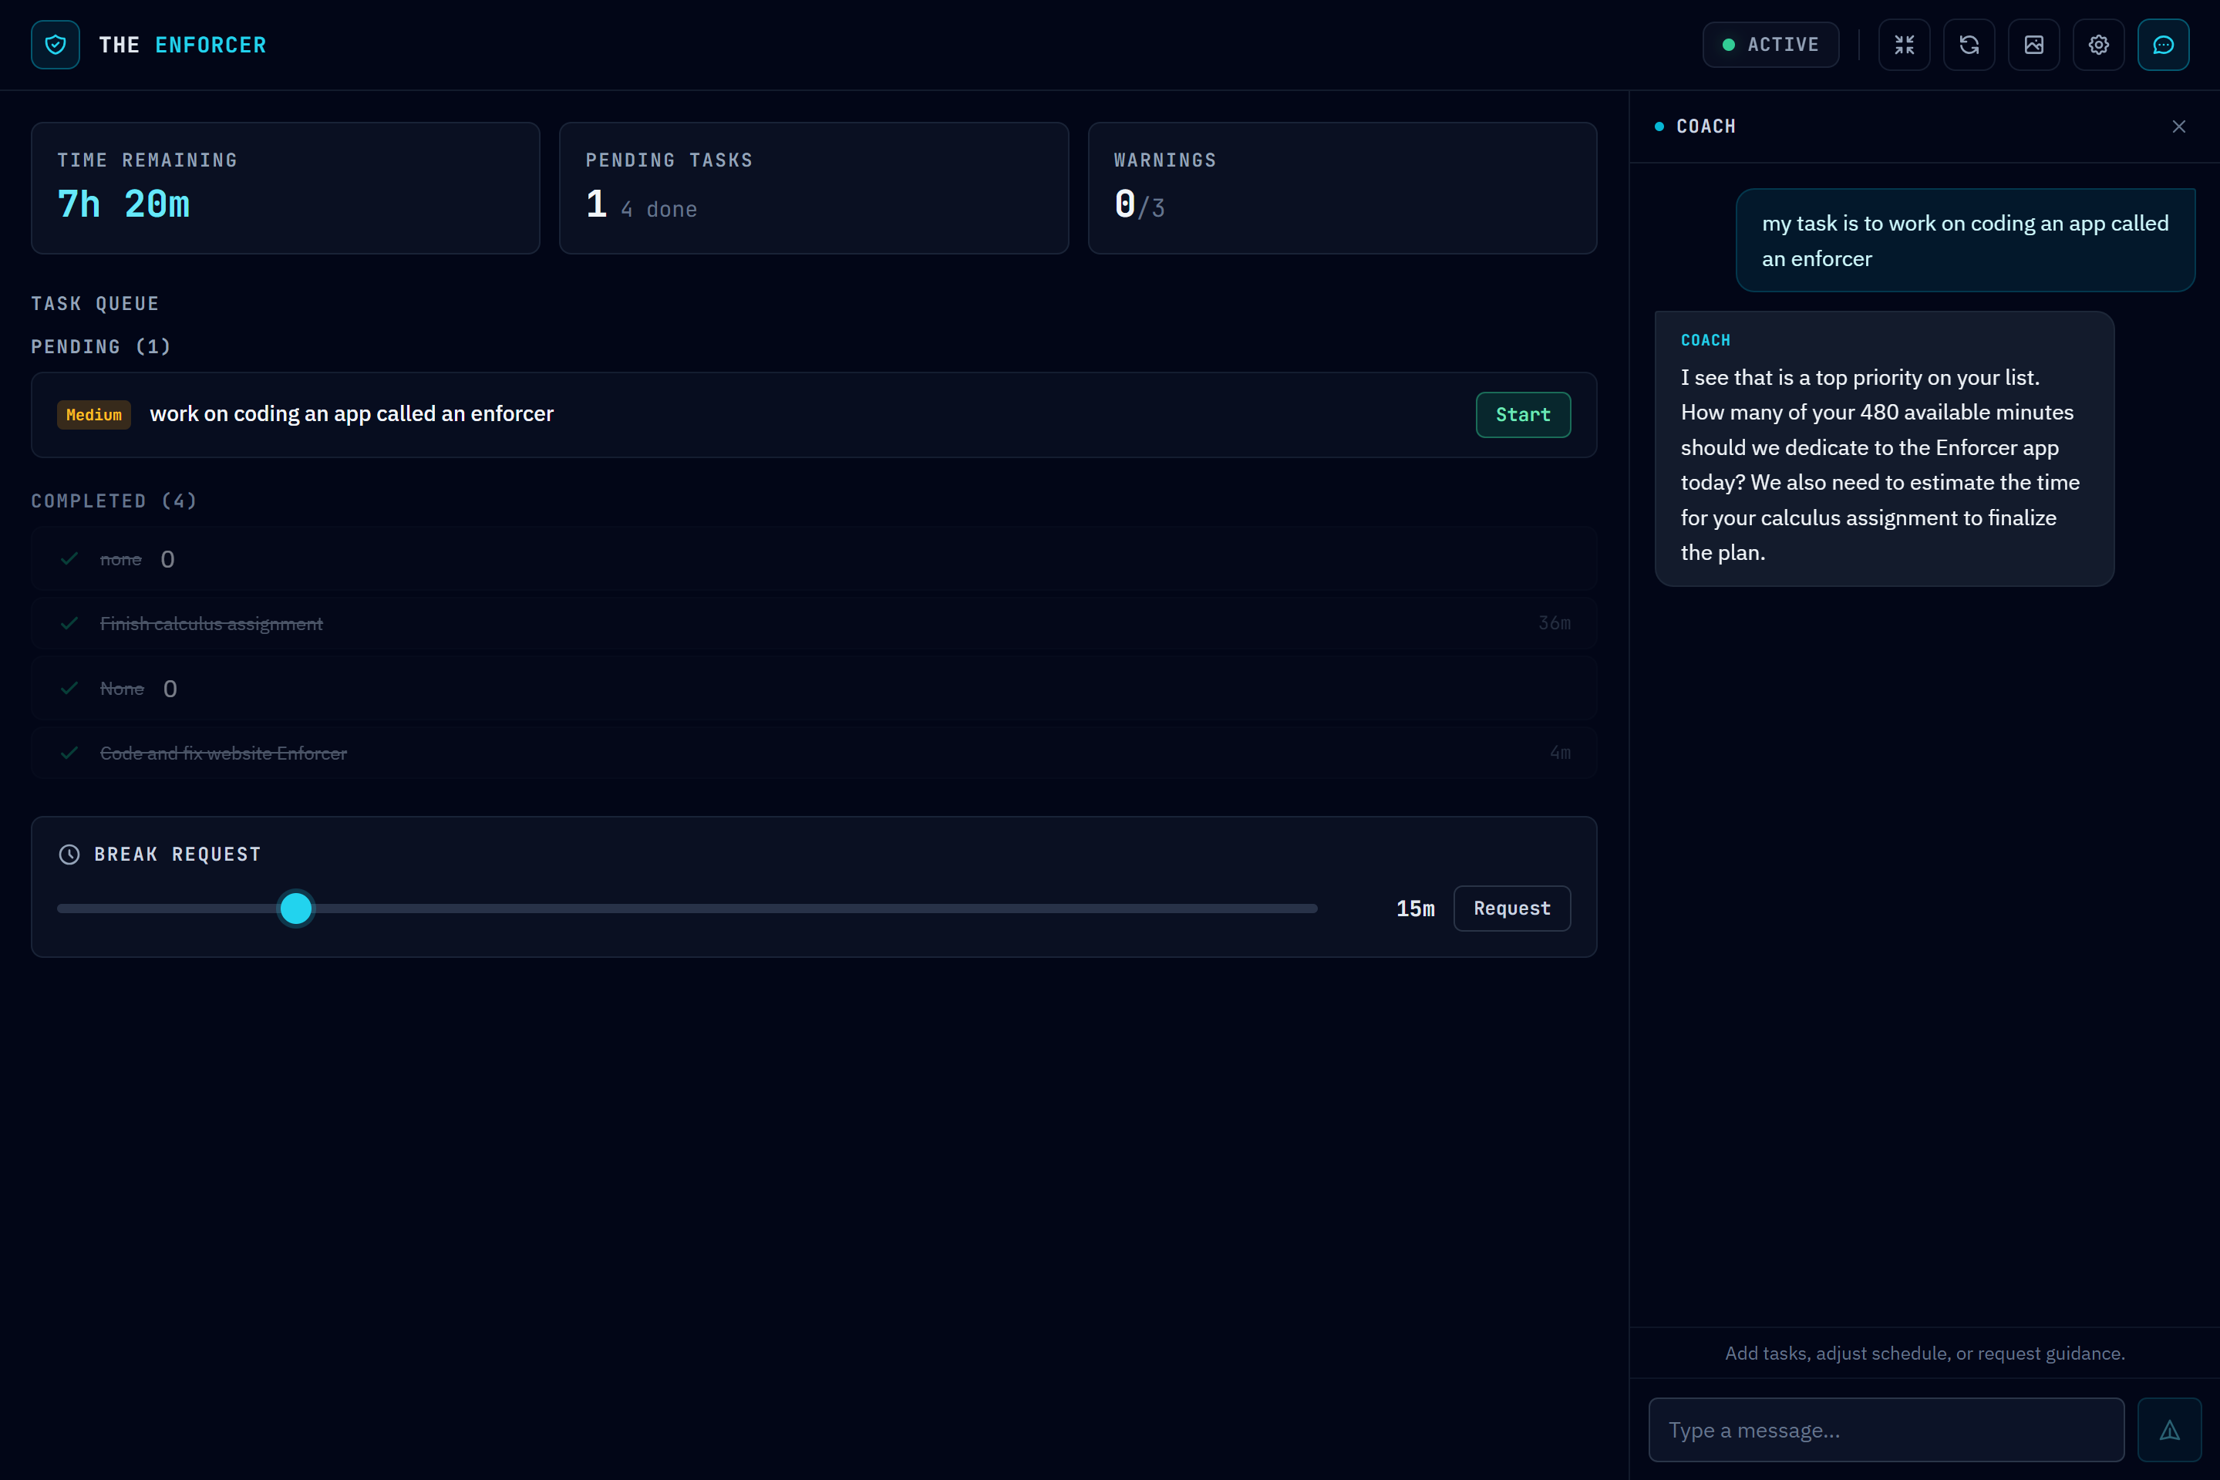Screen dimensions: 2220x1480
Task: Open the settings gear icon
Action: pos(2097,45)
